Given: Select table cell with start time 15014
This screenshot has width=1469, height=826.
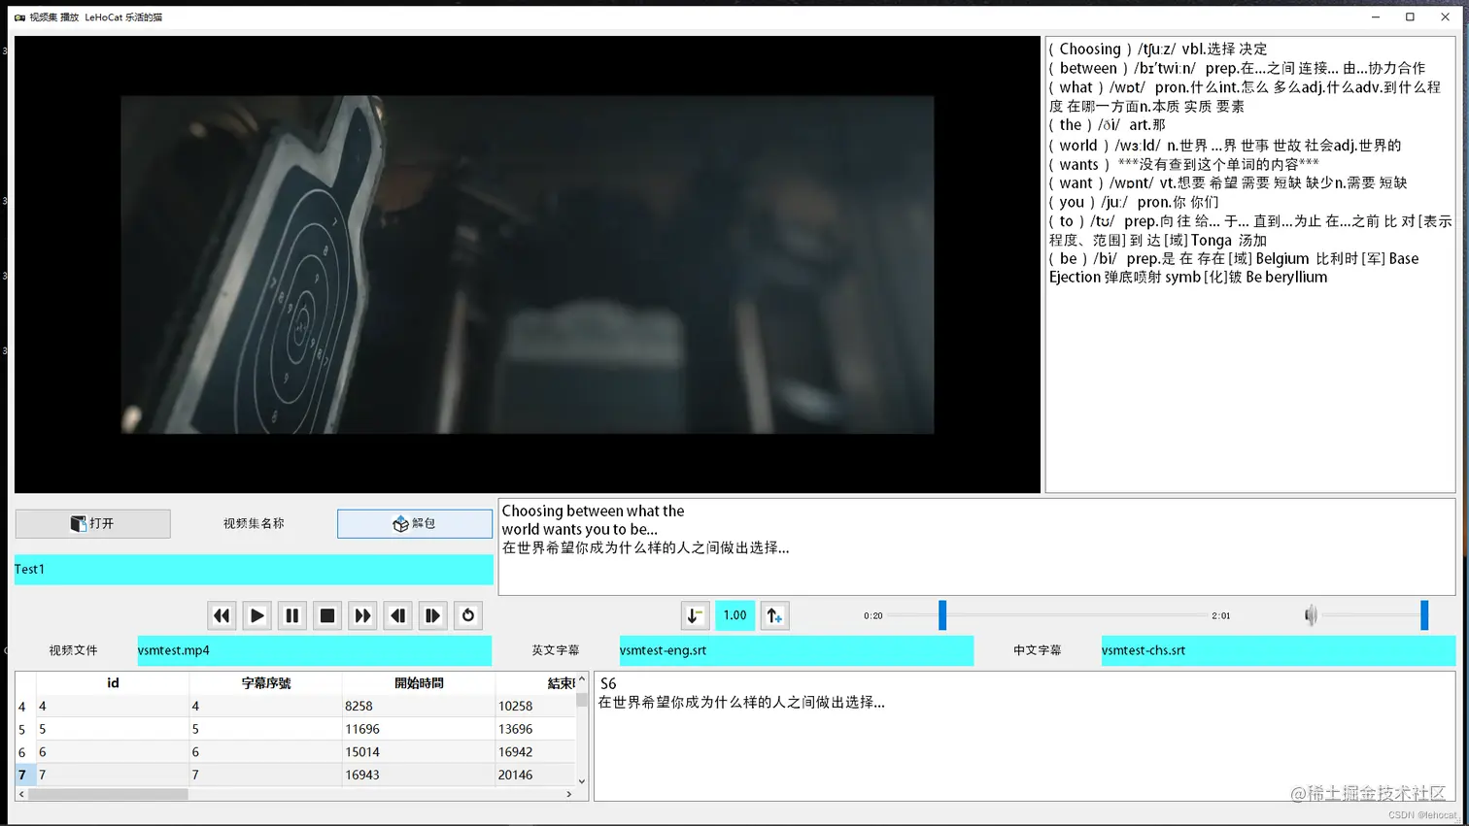Looking at the screenshot, I should pyautogui.click(x=419, y=752).
